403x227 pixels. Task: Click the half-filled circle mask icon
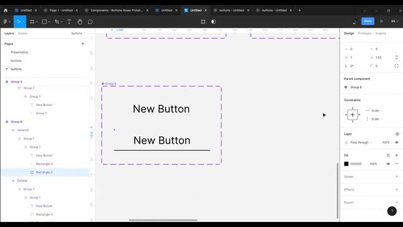coord(213,22)
